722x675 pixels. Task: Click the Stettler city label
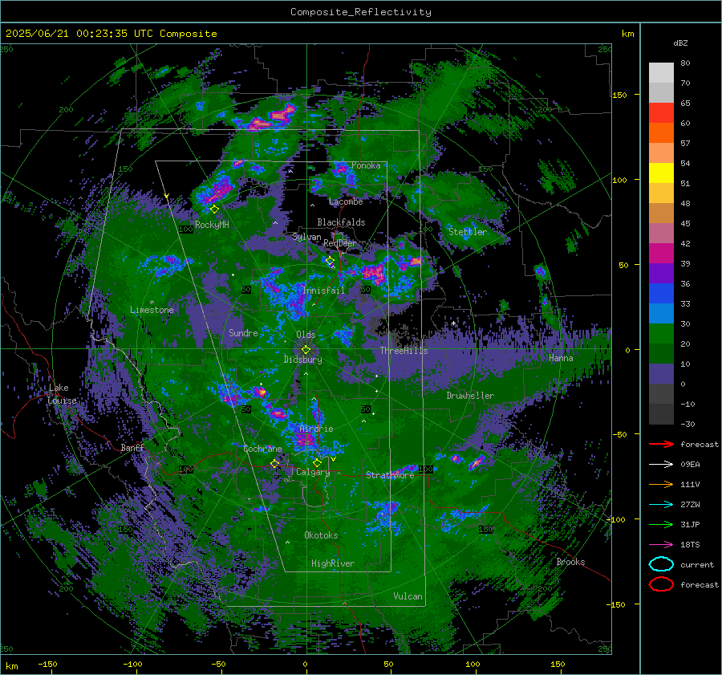pyautogui.click(x=468, y=232)
